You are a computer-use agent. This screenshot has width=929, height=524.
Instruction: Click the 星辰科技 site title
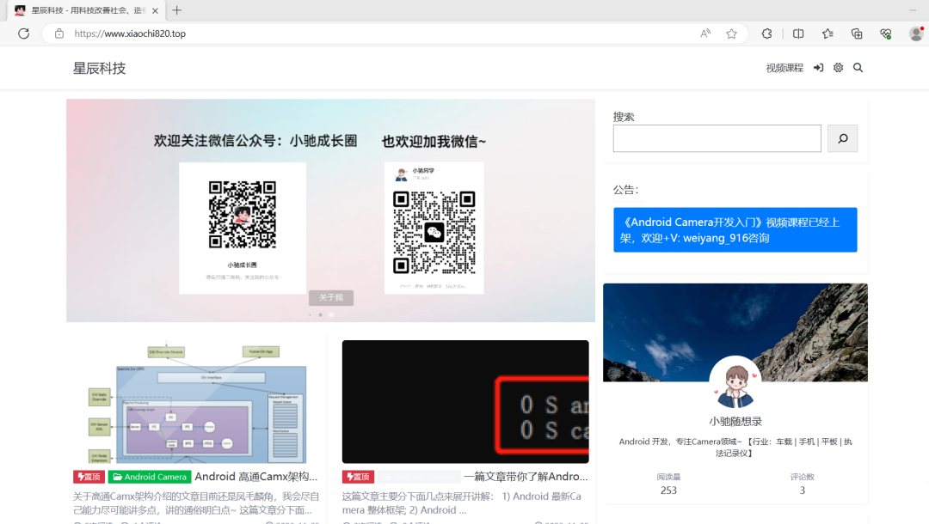click(x=100, y=69)
